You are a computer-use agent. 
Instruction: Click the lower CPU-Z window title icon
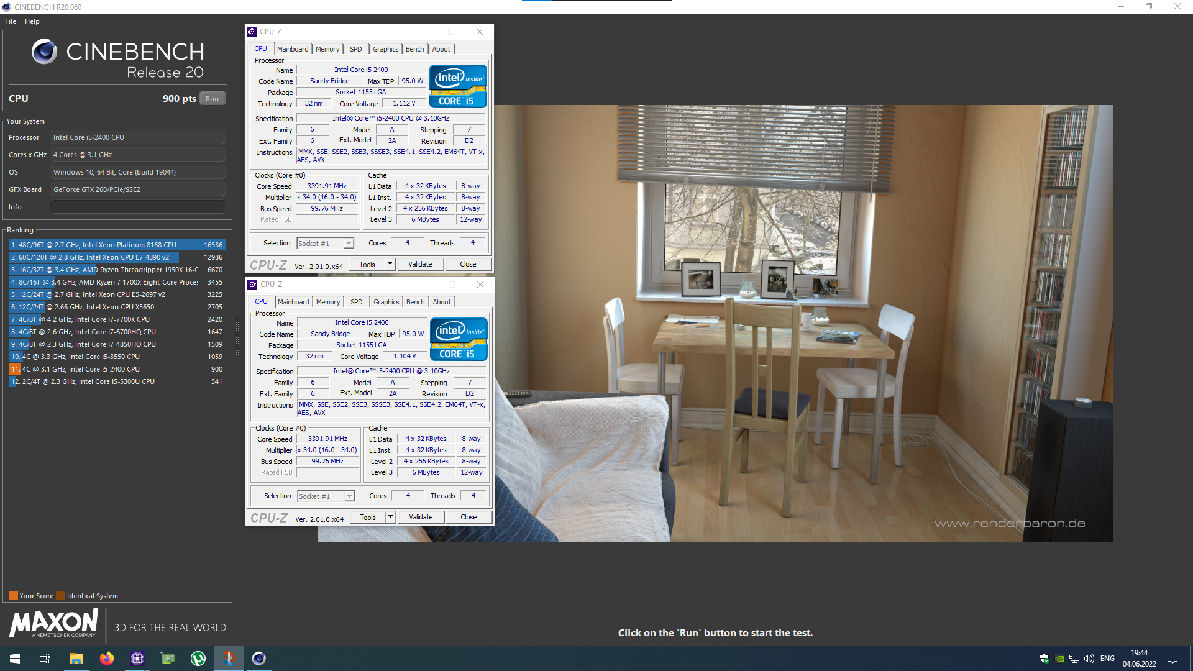(252, 285)
